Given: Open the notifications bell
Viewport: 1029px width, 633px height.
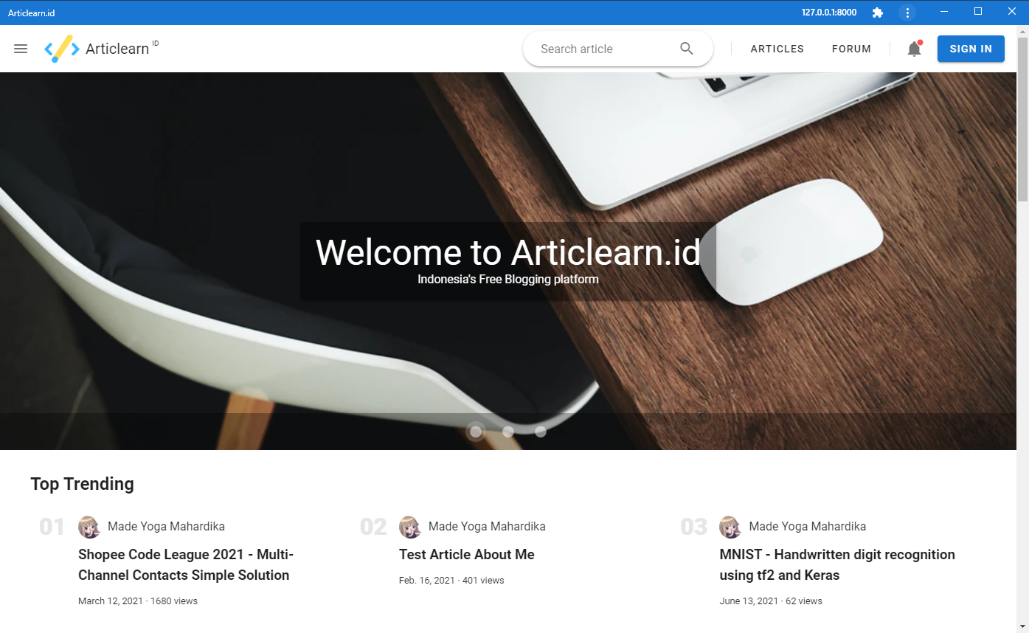Looking at the screenshot, I should coord(915,49).
